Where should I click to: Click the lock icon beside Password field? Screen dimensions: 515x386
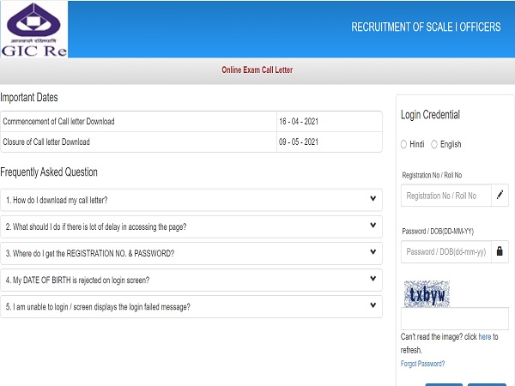500,251
